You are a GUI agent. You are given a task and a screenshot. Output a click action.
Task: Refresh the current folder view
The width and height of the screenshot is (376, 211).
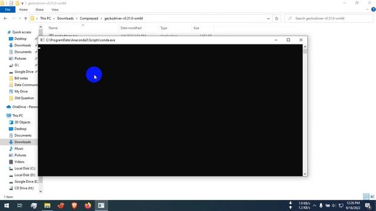pyautogui.click(x=277, y=18)
